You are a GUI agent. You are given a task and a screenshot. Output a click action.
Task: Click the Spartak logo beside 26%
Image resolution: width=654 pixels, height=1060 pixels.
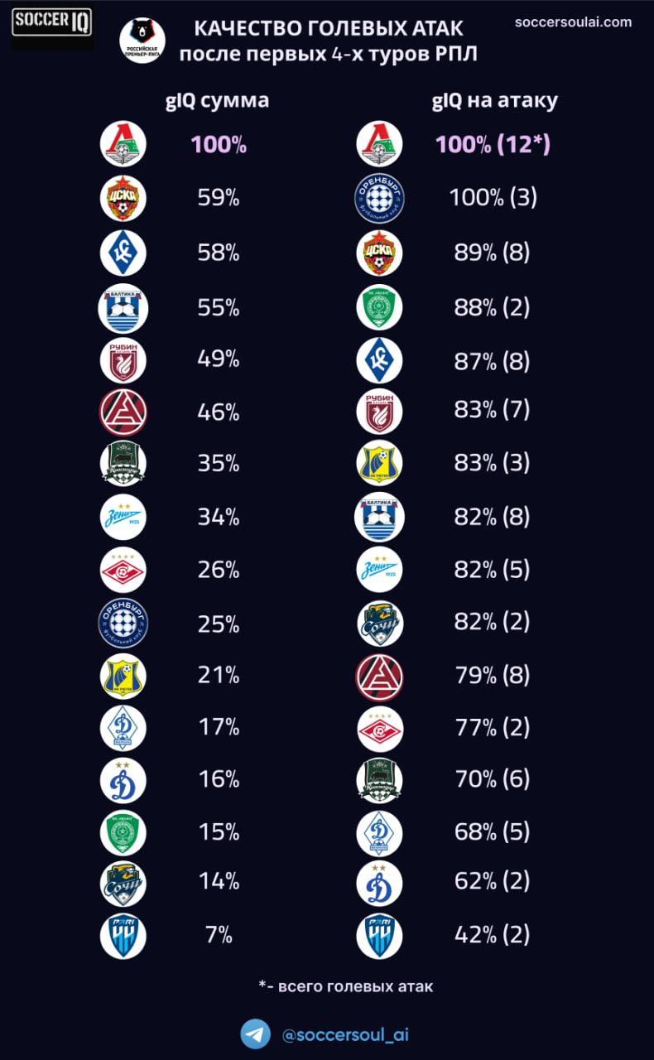[x=123, y=570]
